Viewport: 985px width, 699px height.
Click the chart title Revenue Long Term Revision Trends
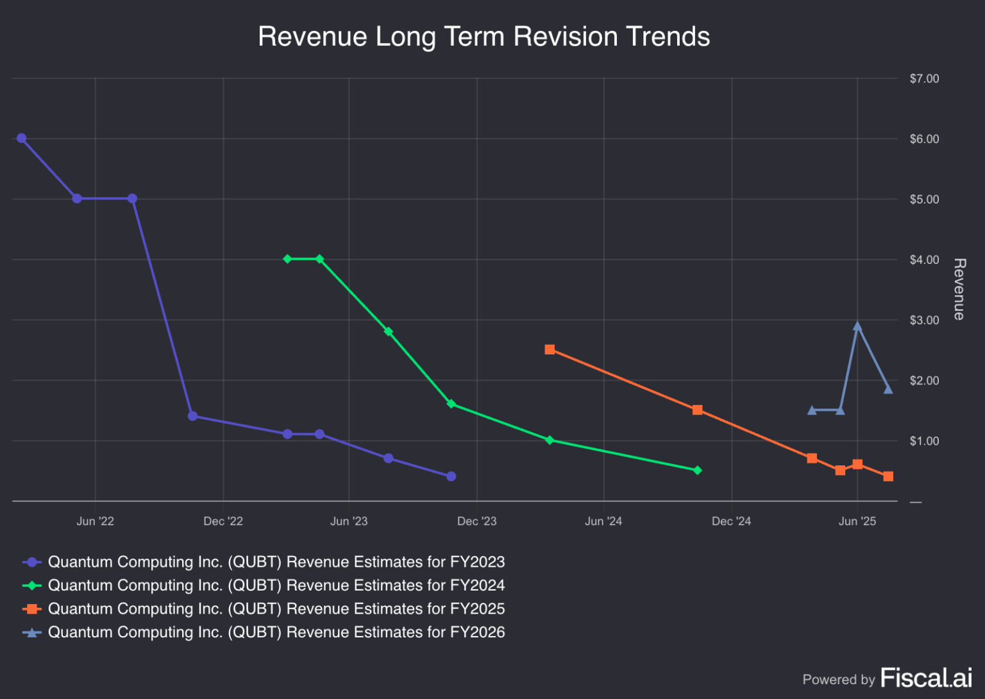point(484,37)
